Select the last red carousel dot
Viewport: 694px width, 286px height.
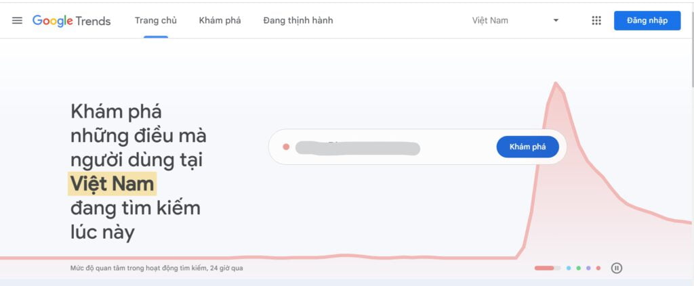click(598, 268)
